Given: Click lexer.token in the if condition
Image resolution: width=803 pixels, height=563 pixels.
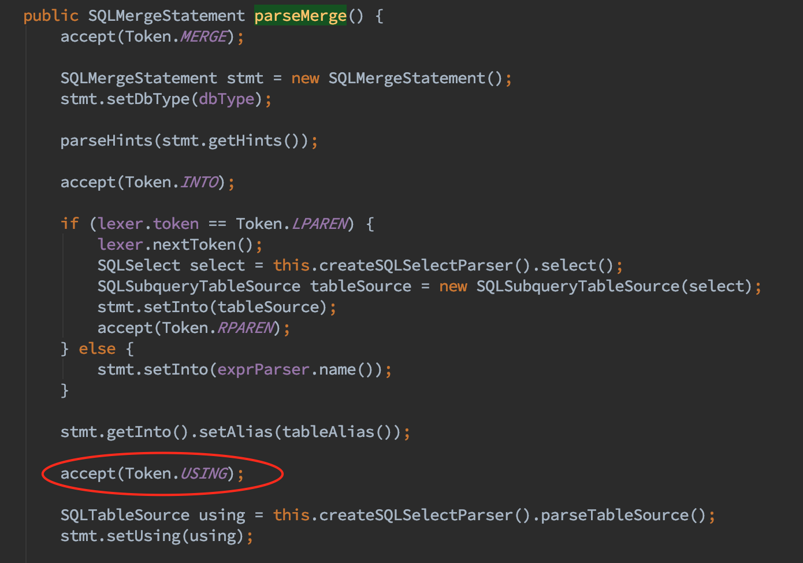Looking at the screenshot, I should [148, 224].
